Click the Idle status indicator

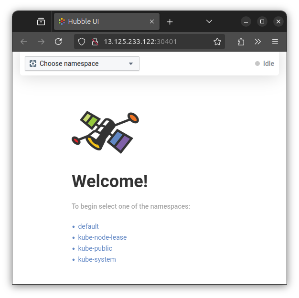tap(265, 64)
